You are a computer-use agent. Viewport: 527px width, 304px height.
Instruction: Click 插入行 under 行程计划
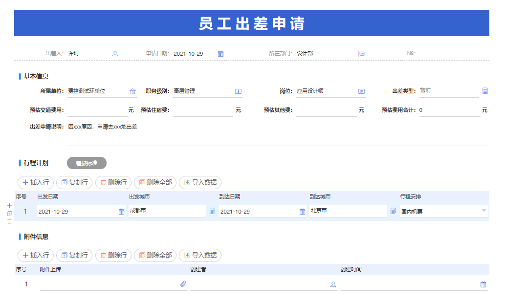[x=36, y=182]
